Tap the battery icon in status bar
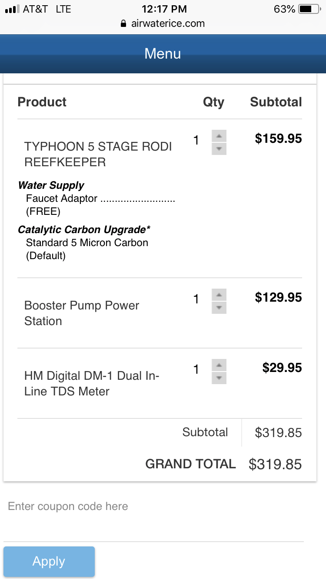 tap(309, 9)
